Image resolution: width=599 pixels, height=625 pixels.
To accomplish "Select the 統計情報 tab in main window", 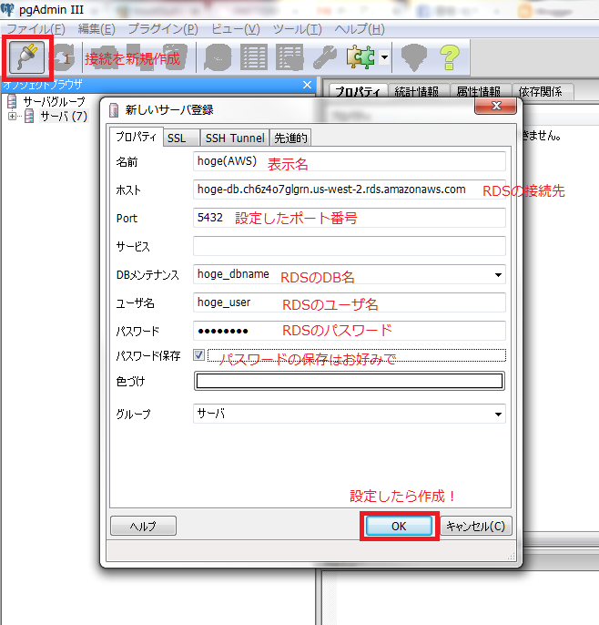I will coord(417,92).
